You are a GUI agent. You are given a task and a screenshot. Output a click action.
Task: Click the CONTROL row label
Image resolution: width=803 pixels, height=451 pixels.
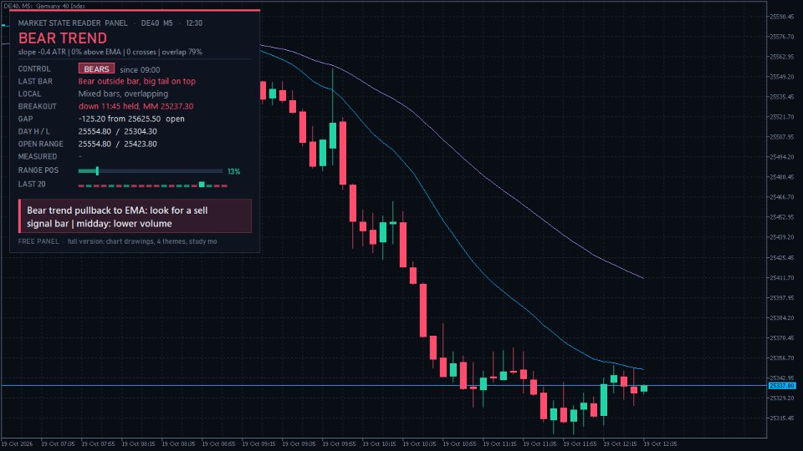(34, 68)
